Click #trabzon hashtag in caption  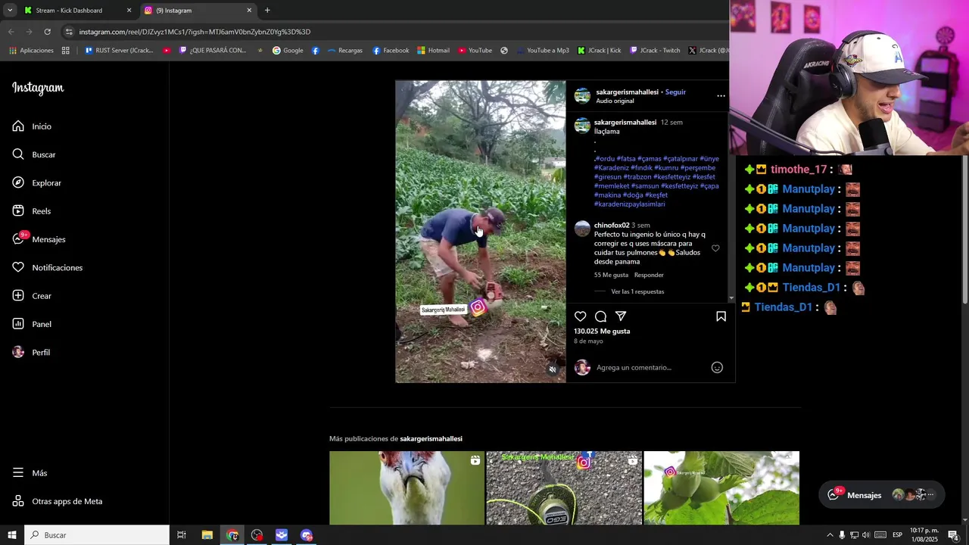(637, 177)
